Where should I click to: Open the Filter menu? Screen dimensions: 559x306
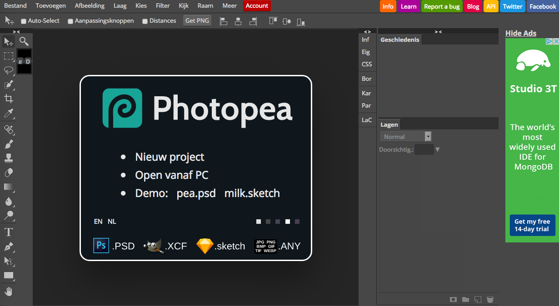point(163,6)
